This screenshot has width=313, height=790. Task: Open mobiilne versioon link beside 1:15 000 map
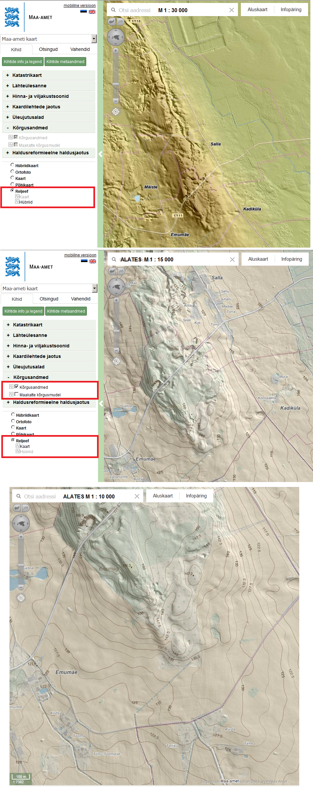pos(80,255)
